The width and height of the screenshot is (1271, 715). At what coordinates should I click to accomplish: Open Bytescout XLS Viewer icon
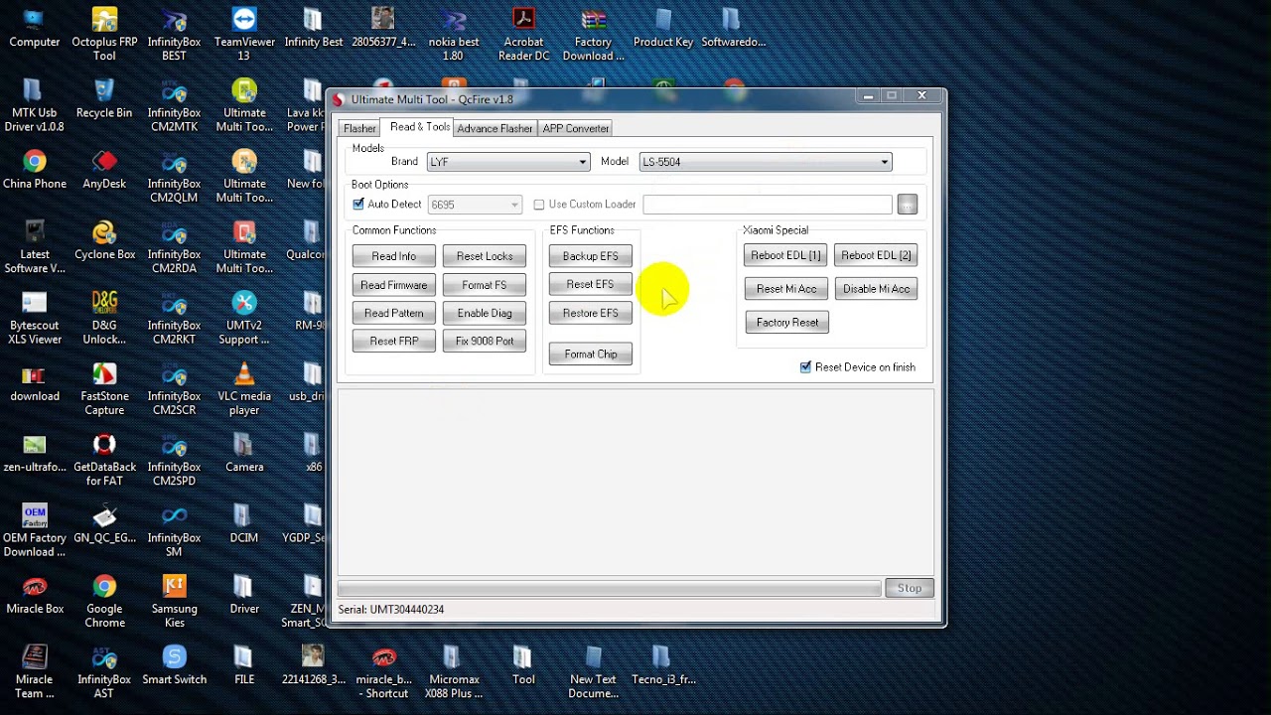[35, 317]
